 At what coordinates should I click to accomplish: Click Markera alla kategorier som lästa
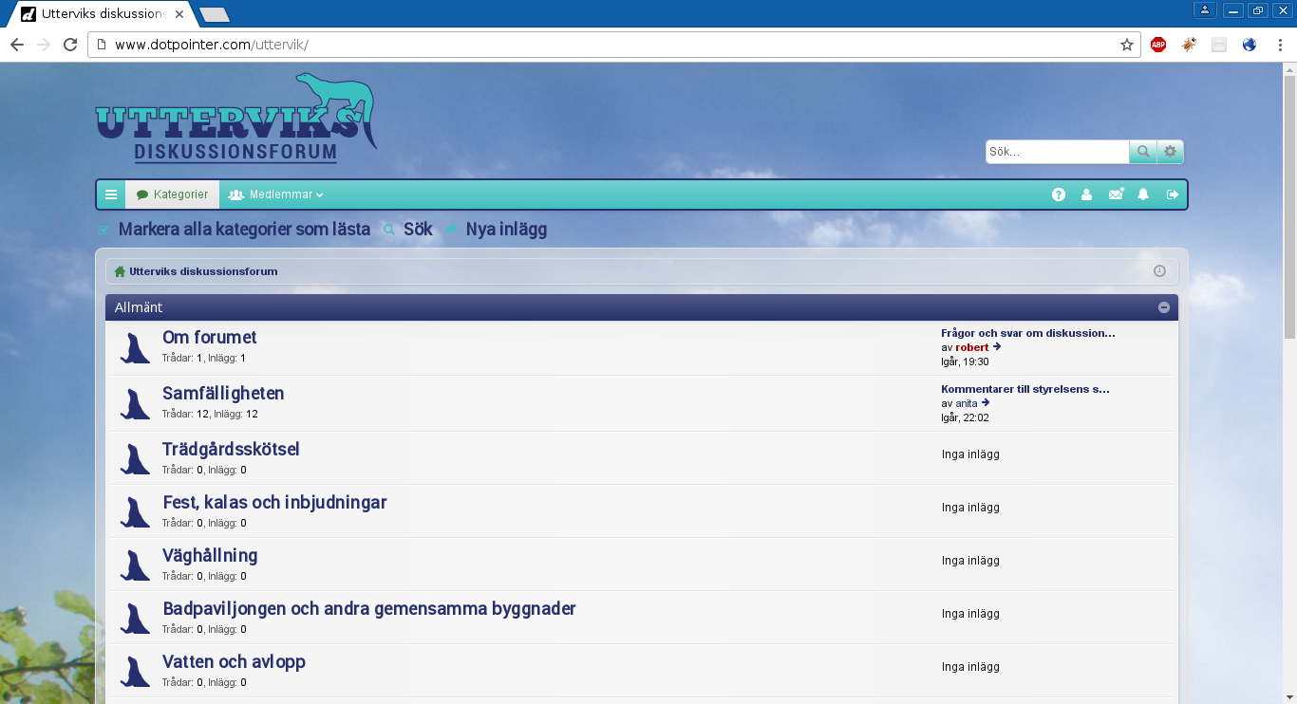(244, 230)
